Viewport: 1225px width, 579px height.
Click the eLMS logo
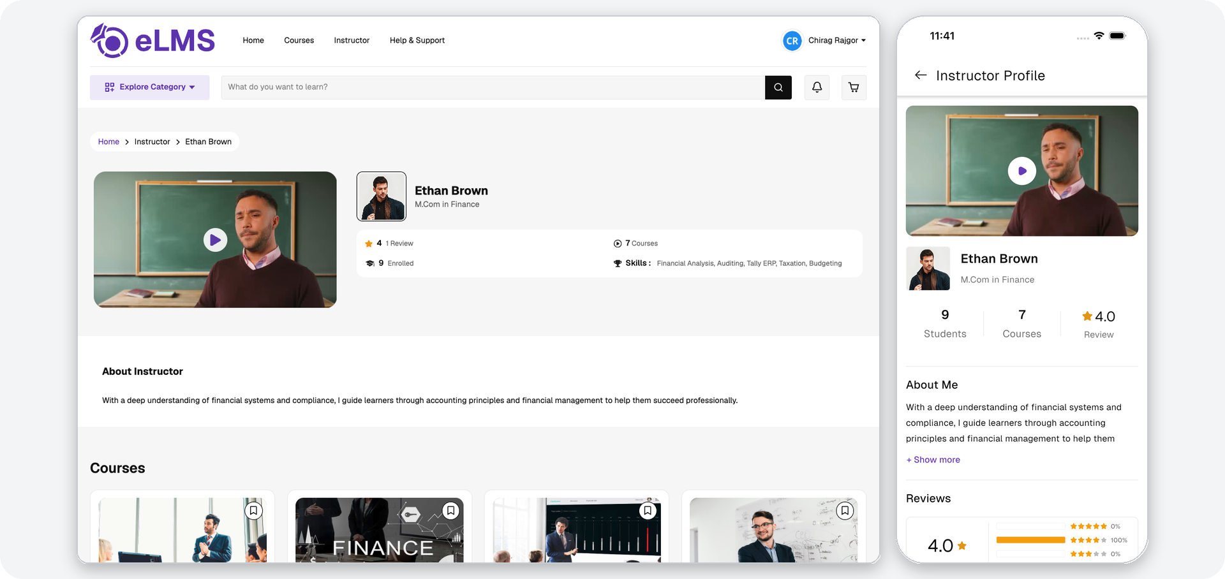coord(152,40)
